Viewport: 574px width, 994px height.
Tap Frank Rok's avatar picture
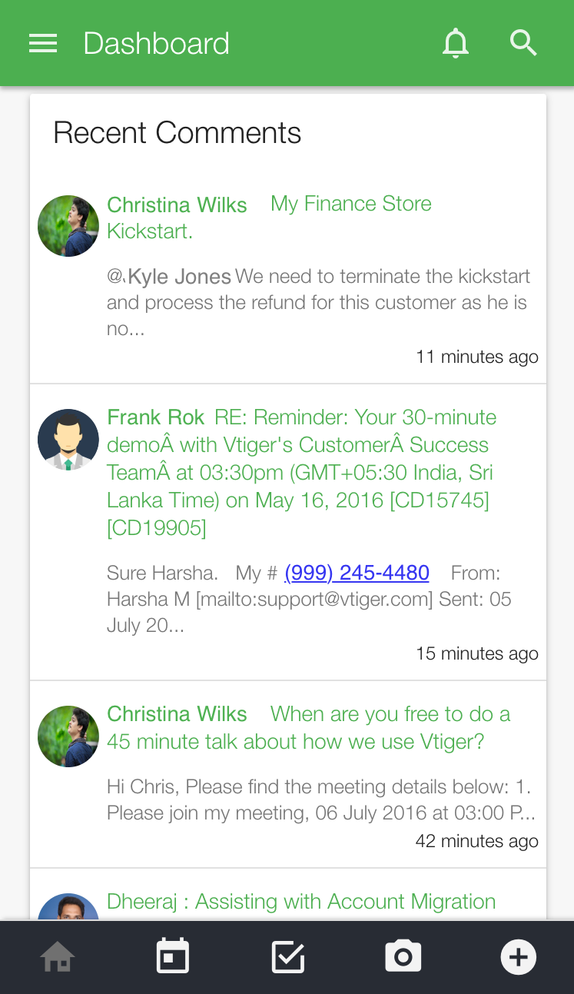pos(68,440)
